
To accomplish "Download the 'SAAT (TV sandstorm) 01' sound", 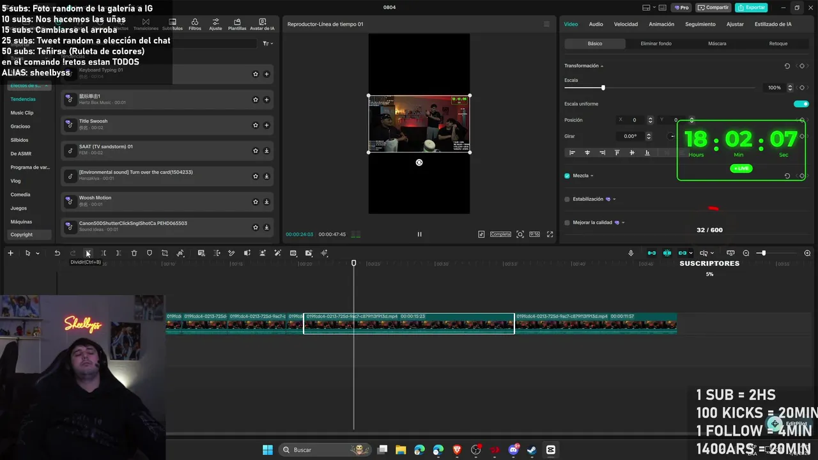I will (266, 151).
